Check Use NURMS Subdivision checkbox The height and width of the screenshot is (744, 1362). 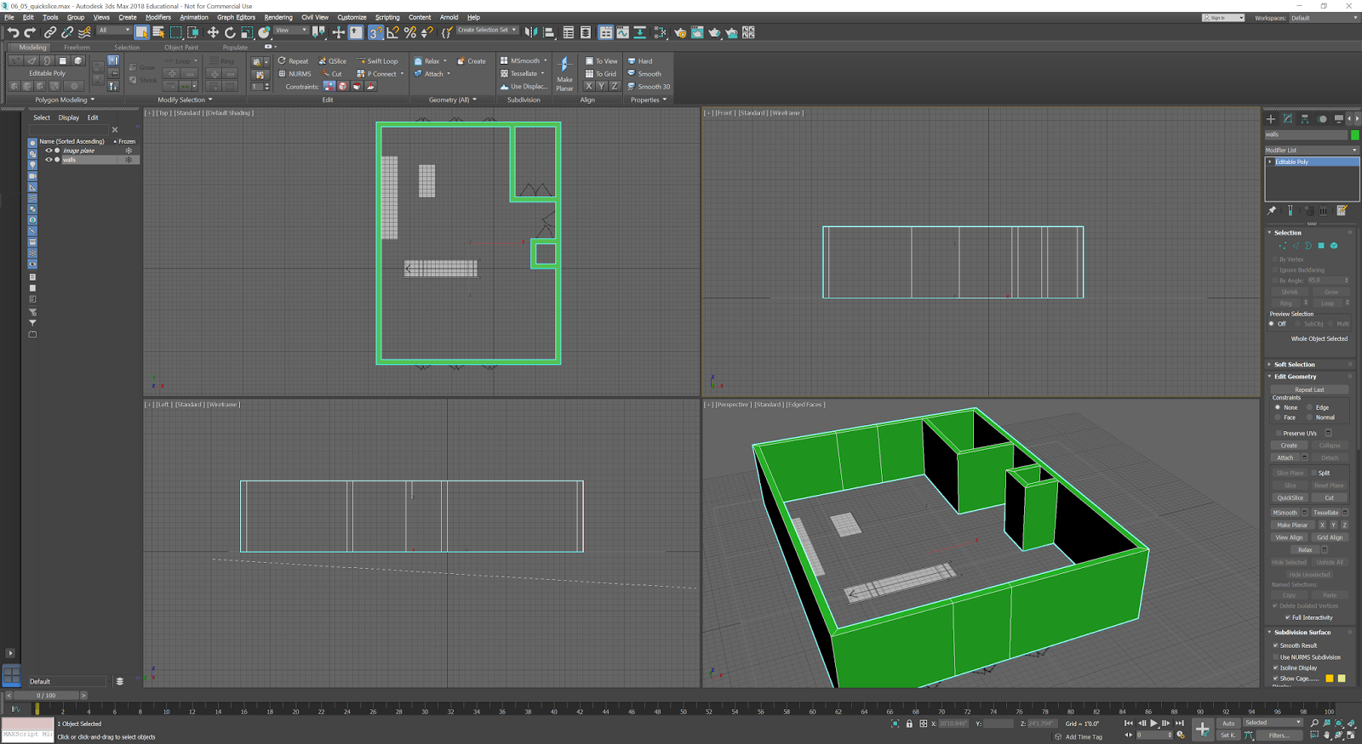point(1276,657)
